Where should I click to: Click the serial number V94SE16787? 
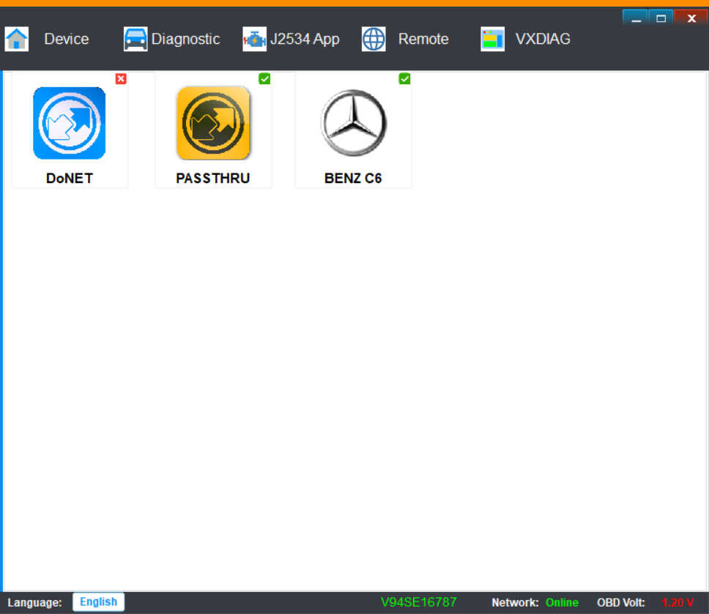click(x=419, y=602)
